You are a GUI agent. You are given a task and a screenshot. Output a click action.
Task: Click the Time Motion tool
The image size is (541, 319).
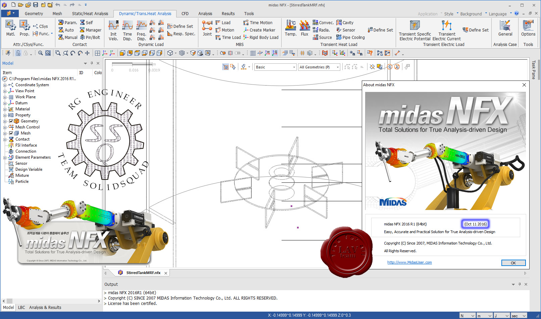(258, 22)
